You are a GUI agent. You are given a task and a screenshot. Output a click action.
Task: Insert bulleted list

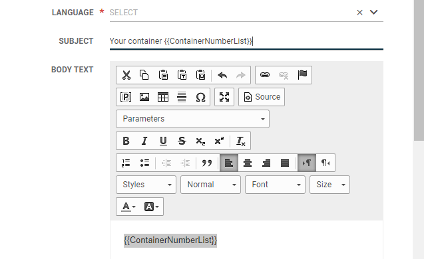tap(144, 163)
